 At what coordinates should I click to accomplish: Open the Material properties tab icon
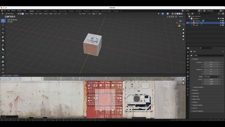click(x=188, y=95)
